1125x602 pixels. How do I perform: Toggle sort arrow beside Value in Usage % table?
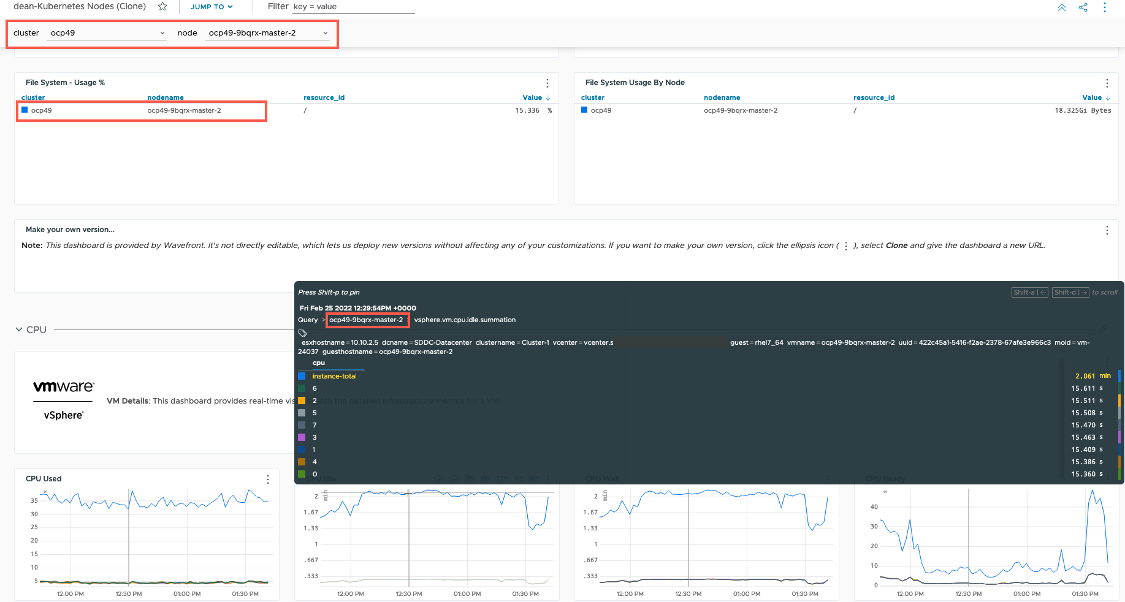coord(548,98)
